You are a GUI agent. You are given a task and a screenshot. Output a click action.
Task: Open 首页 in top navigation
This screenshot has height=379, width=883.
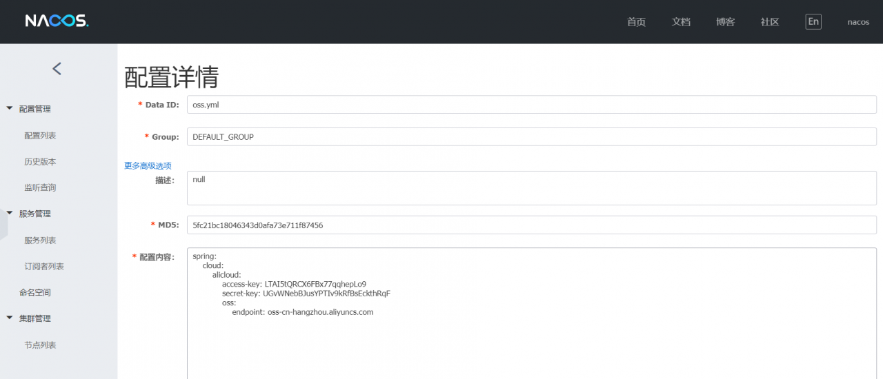click(x=636, y=22)
